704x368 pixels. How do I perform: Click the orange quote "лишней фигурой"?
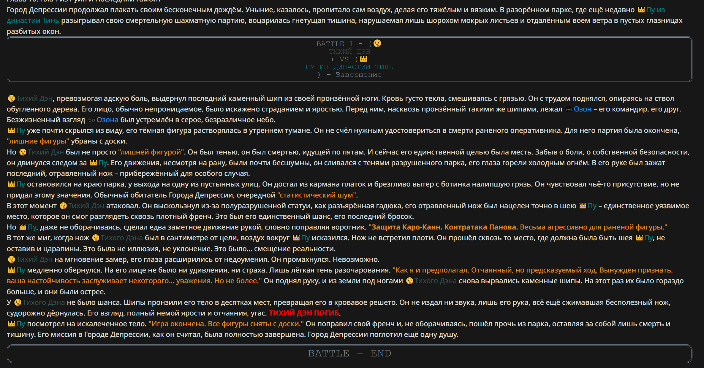click(x=151, y=152)
